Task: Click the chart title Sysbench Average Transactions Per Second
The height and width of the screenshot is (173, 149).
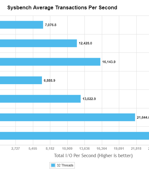Action: coord(62,8)
